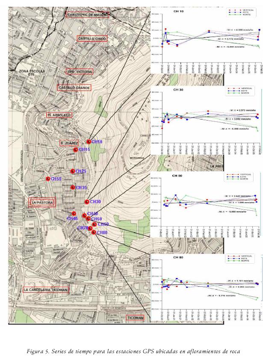Click the legend box in CH 10 chart
The image size is (263, 357).
point(242,12)
